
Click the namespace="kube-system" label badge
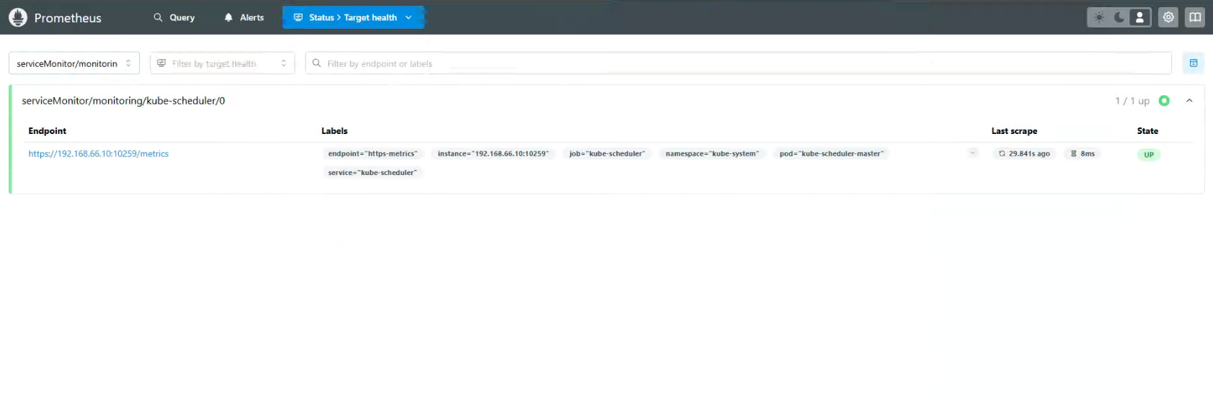click(712, 153)
